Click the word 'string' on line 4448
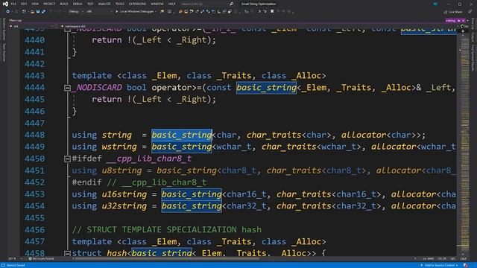 pyautogui.click(x=117, y=135)
